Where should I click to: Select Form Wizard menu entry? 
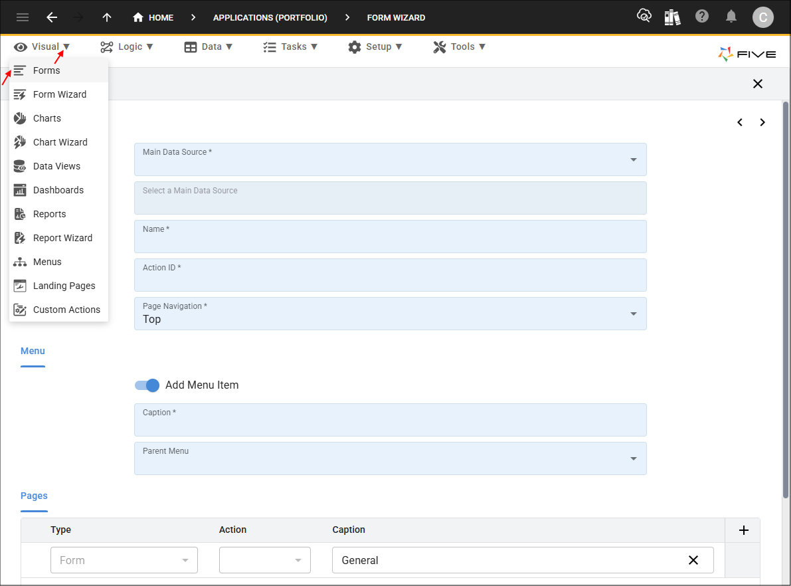tap(58, 94)
